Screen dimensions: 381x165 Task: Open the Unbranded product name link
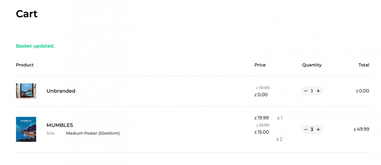point(61,91)
